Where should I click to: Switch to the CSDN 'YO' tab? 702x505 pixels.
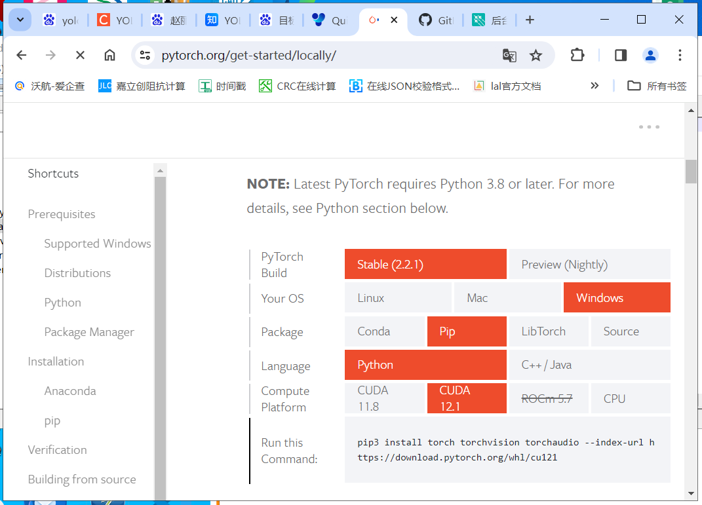(115, 20)
